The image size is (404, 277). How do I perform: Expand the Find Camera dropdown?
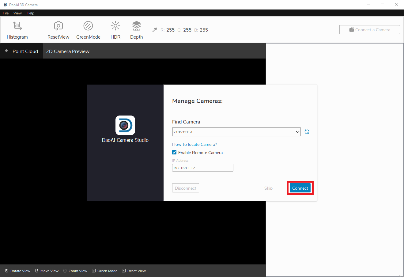coord(297,132)
